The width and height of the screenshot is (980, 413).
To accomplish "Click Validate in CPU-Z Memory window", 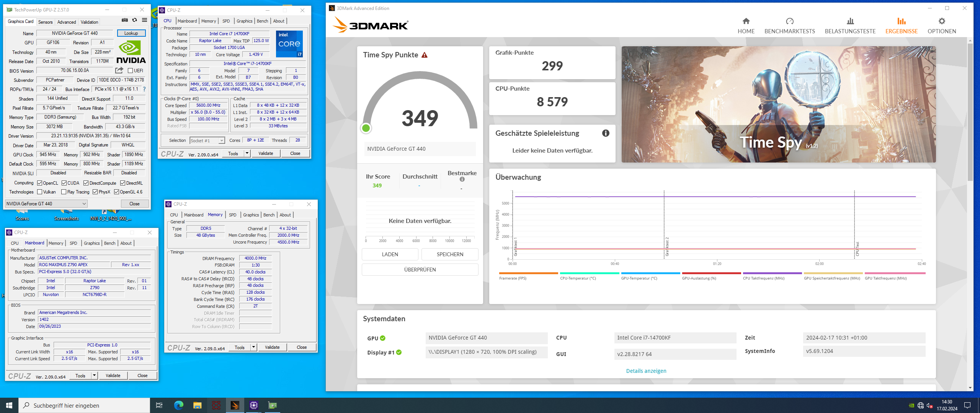I will [x=272, y=347].
